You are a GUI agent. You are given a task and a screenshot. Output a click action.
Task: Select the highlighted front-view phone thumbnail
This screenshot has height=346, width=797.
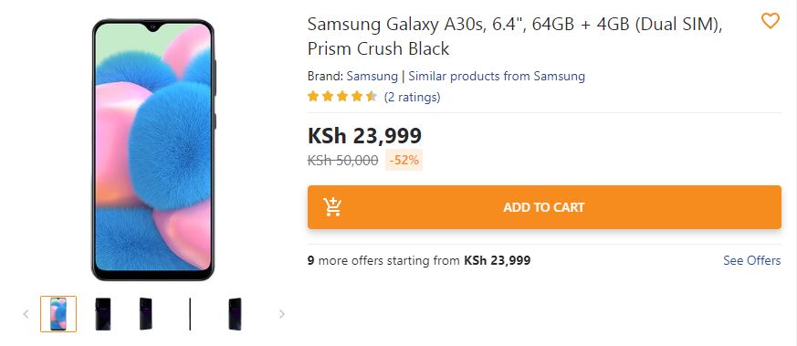tap(58, 314)
